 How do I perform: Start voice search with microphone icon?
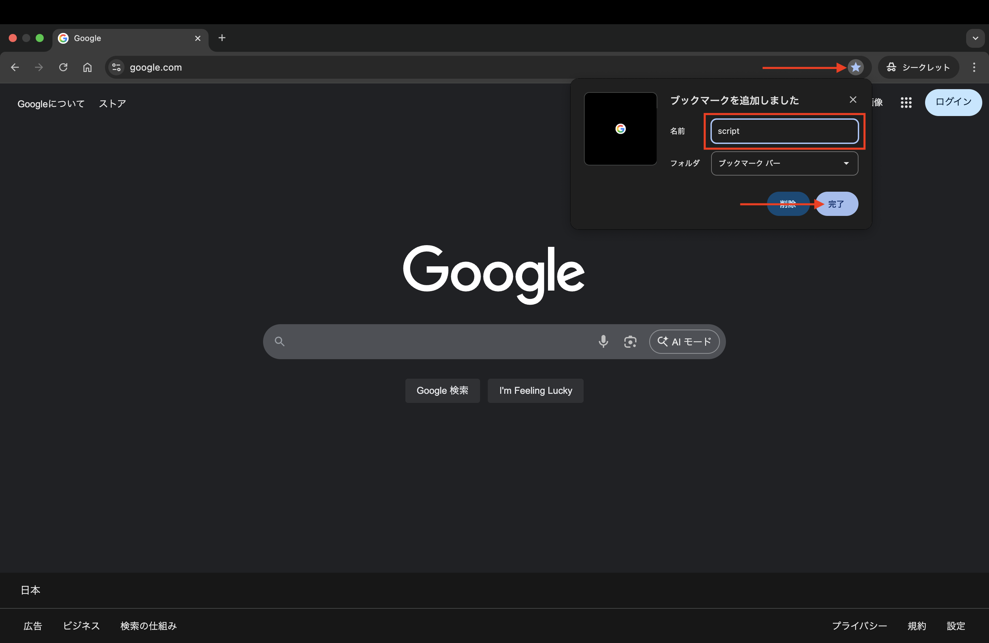point(603,341)
